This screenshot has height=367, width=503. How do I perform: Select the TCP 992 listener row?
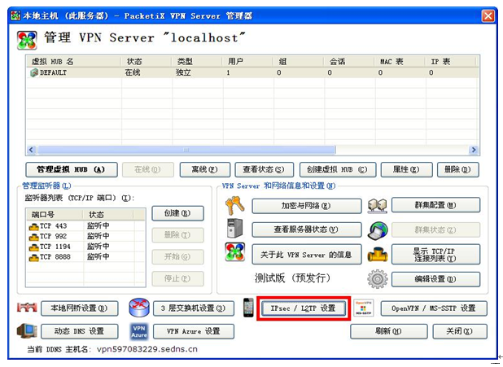coord(85,236)
